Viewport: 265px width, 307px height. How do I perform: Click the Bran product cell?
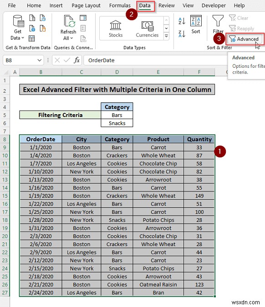(x=158, y=293)
